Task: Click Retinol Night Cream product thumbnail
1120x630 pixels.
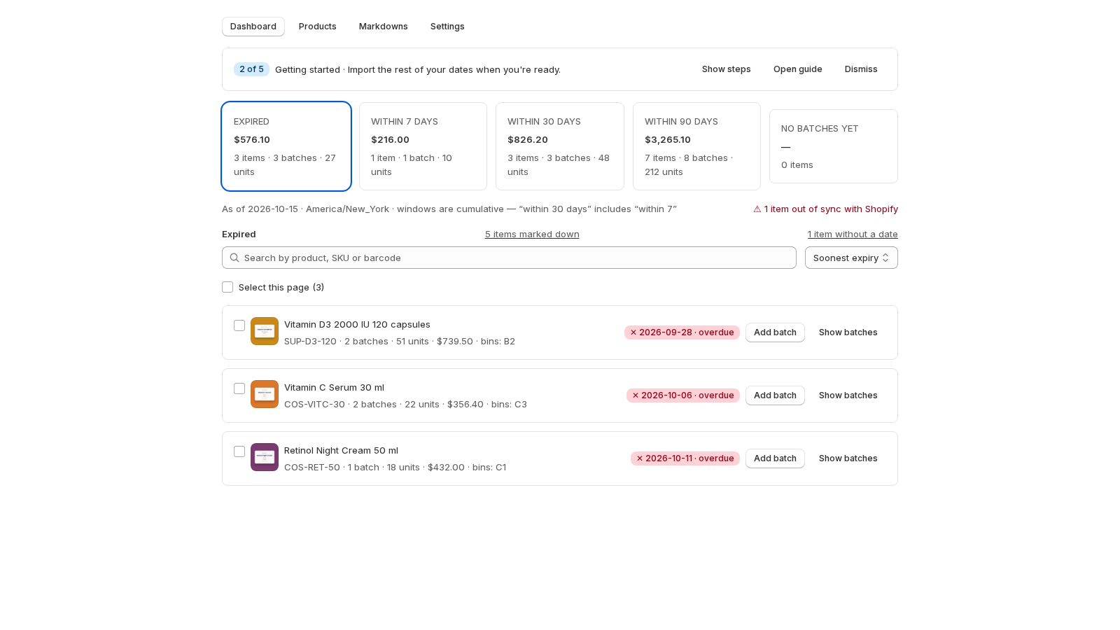Action: click(265, 457)
